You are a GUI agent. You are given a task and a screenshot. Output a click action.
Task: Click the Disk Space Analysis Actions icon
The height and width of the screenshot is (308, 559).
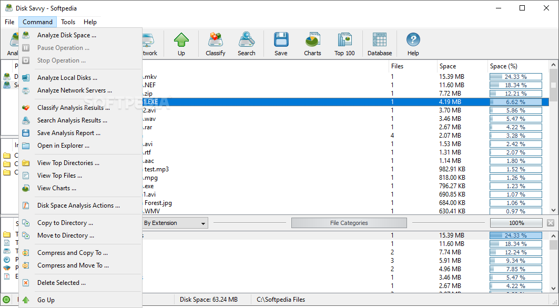point(26,206)
